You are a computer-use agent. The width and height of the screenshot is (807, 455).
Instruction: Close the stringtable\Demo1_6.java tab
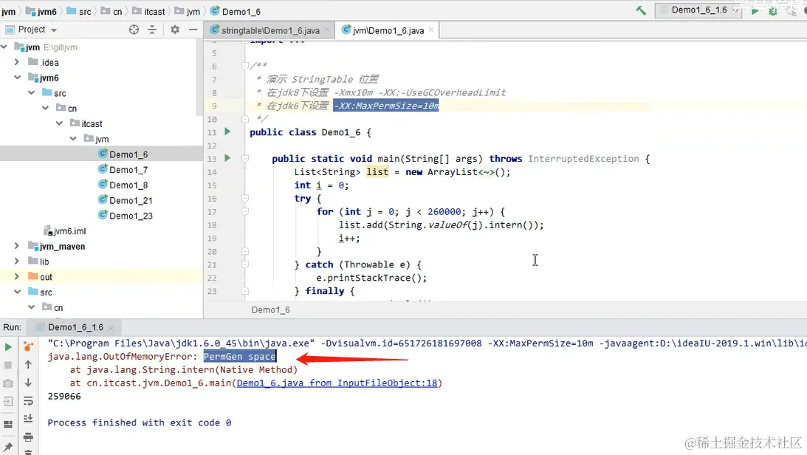326,30
